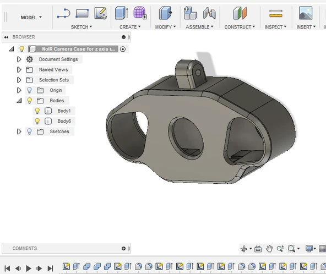Click the browser panel minus circle icon
326x274 pixels.
[123, 37]
